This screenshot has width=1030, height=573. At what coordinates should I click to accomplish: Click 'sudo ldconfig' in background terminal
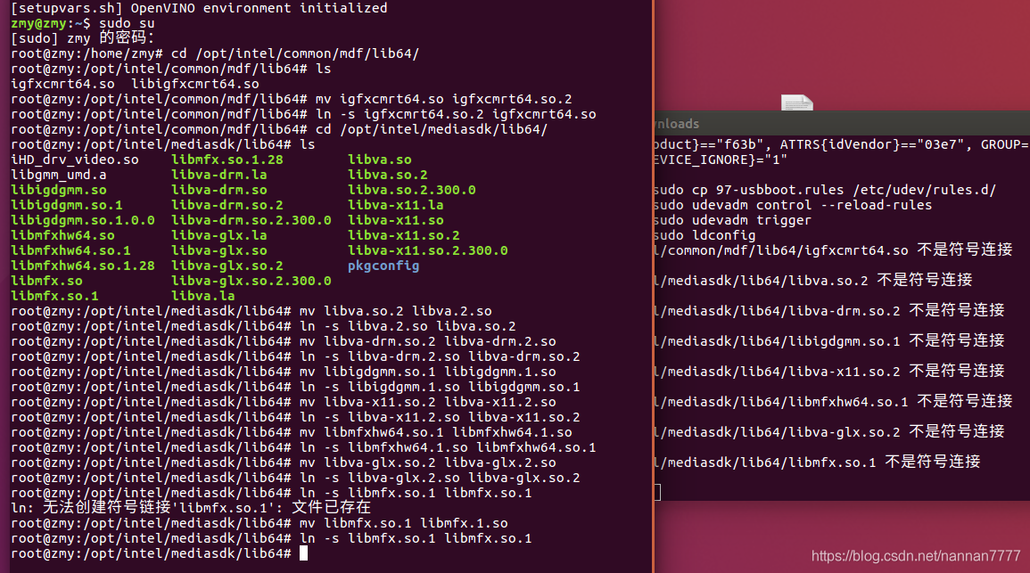pos(691,235)
